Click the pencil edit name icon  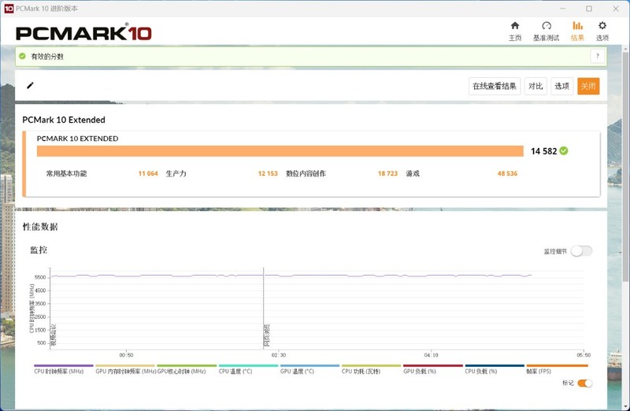pyautogui.click(x=30, y=85)
